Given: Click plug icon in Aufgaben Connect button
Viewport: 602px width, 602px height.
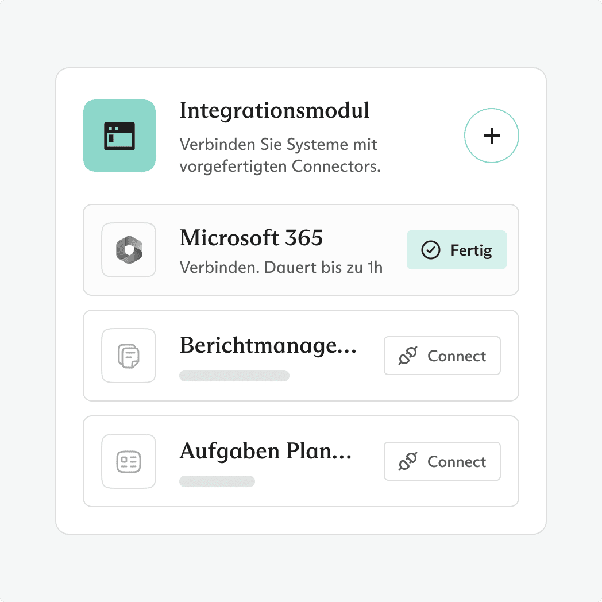Looking at the screenshot, I should 408,462.
